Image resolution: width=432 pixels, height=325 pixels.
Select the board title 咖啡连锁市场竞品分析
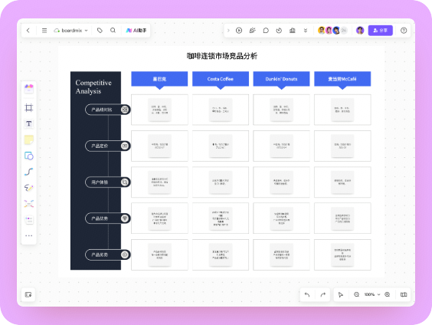point(222,56)
